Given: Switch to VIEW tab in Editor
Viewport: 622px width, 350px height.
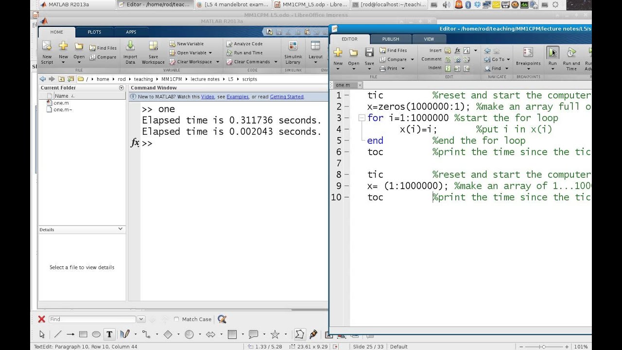Looking at the screenshot, I should tap(429, 39).
